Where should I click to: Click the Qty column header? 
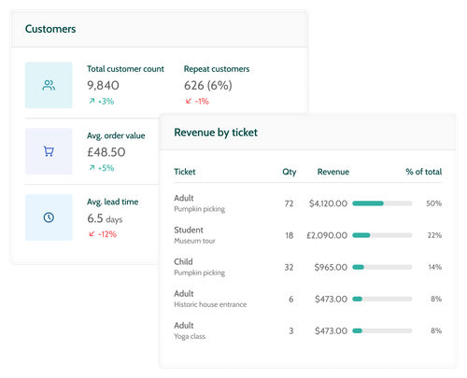point(290,172)
